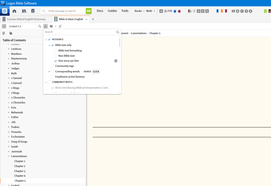Viewport: 271px width, 186px height.
Task: Click the magnifier in the command box
Action: click(x=44, y=11)
